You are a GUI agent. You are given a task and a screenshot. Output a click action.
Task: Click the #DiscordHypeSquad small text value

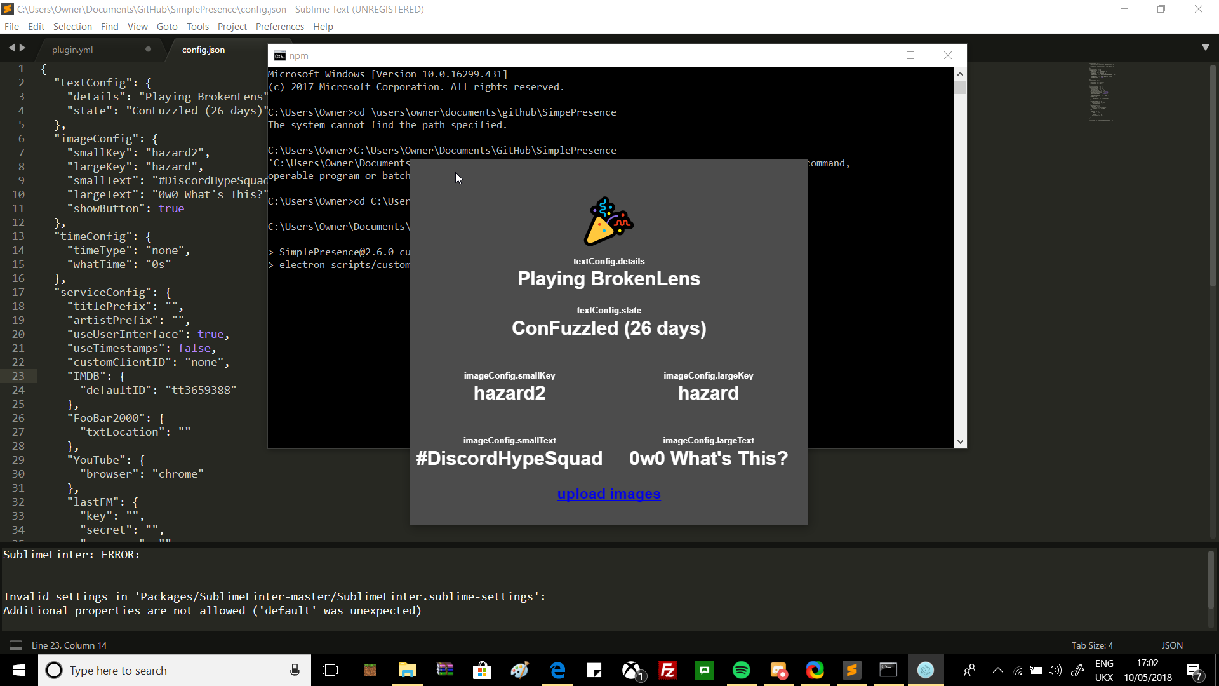[509, 459]
